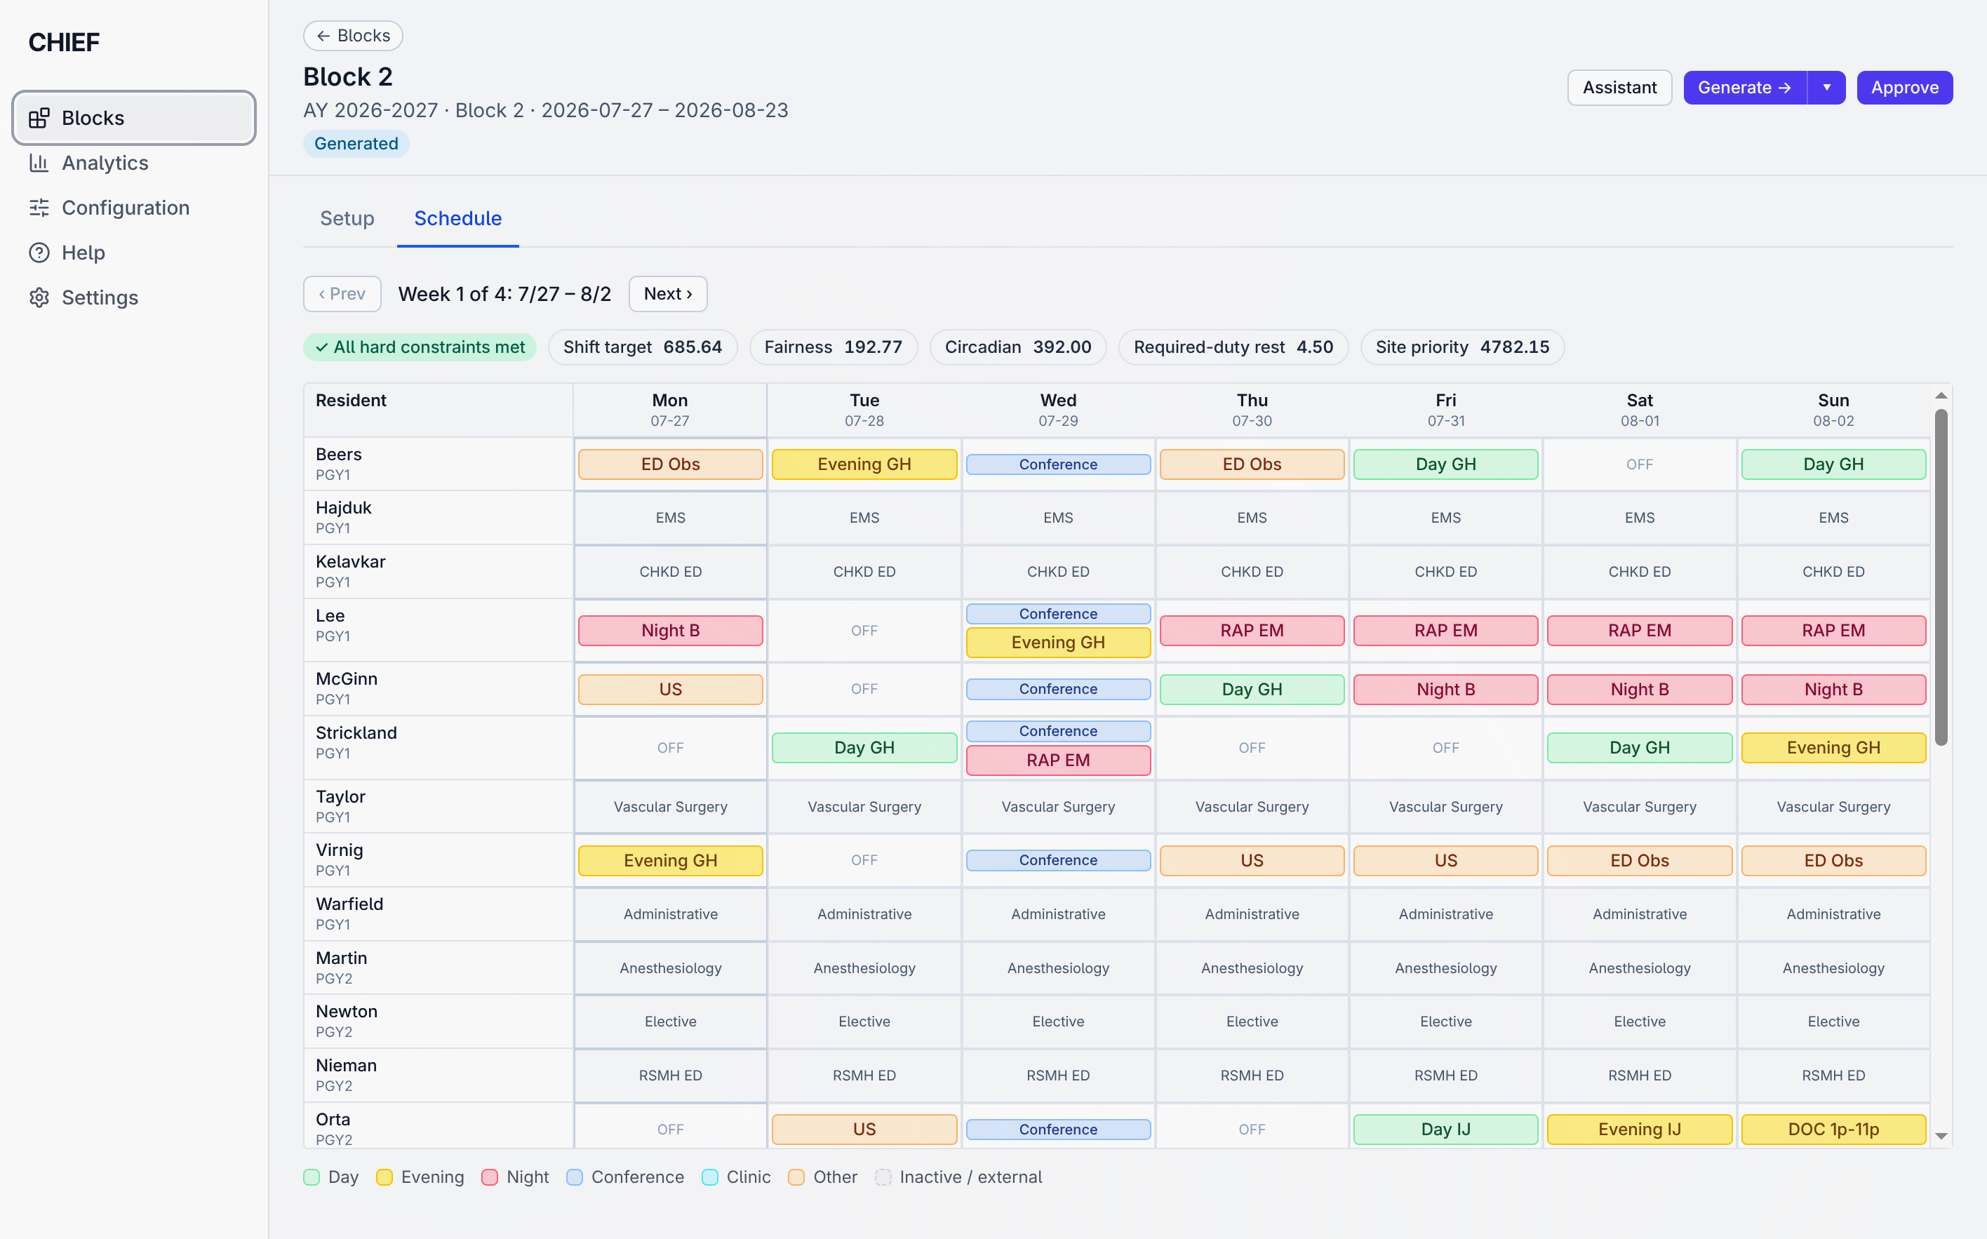Select McGinn's Saturday Night B shift
This screenshot has width=1987, height=1239.
pyautogui.click(x=1640, y=690)
